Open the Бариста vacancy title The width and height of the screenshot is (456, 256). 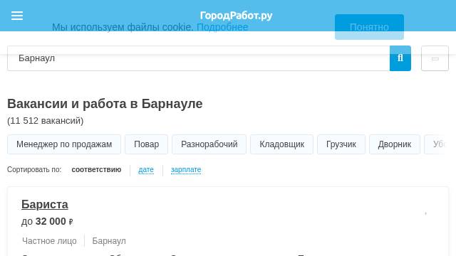tap(45, 205)
